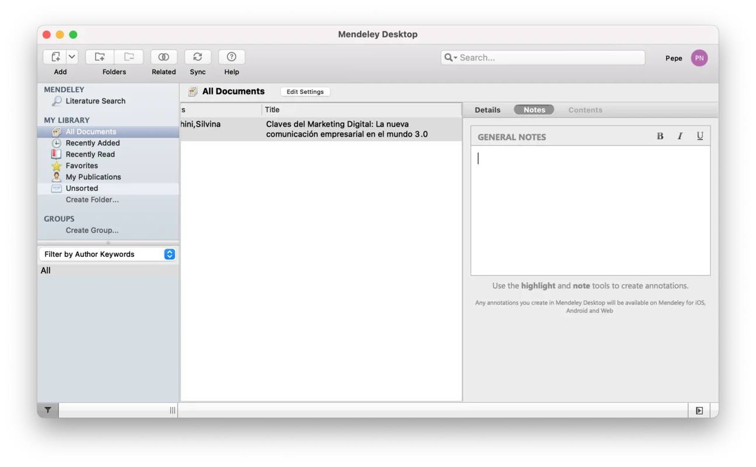
Task: Click Create Group... link
Action: [92, 230]
